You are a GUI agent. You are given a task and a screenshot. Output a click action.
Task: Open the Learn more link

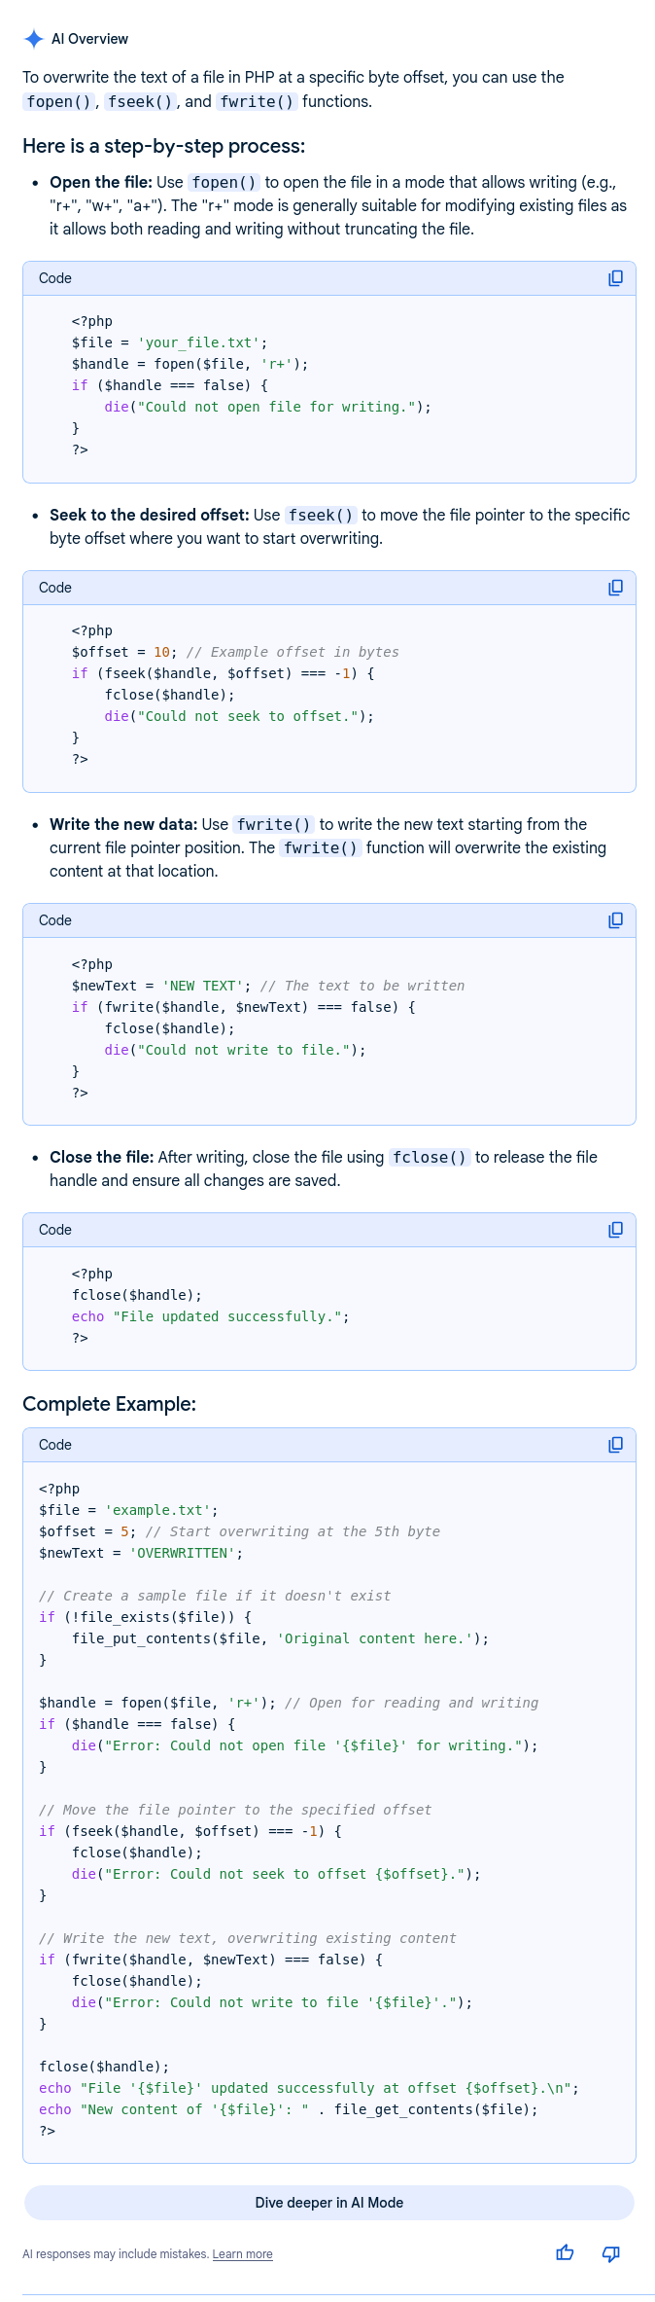click(x=242, y=2254)
